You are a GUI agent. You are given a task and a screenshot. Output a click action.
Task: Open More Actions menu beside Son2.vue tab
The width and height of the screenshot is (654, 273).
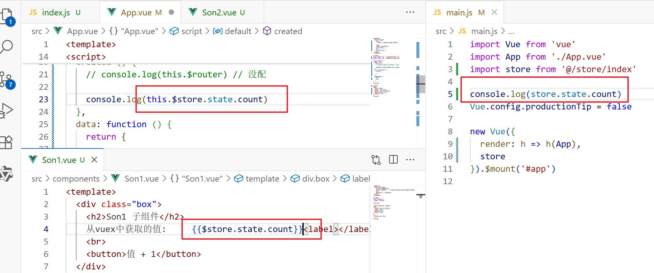[x=410, y=12]
